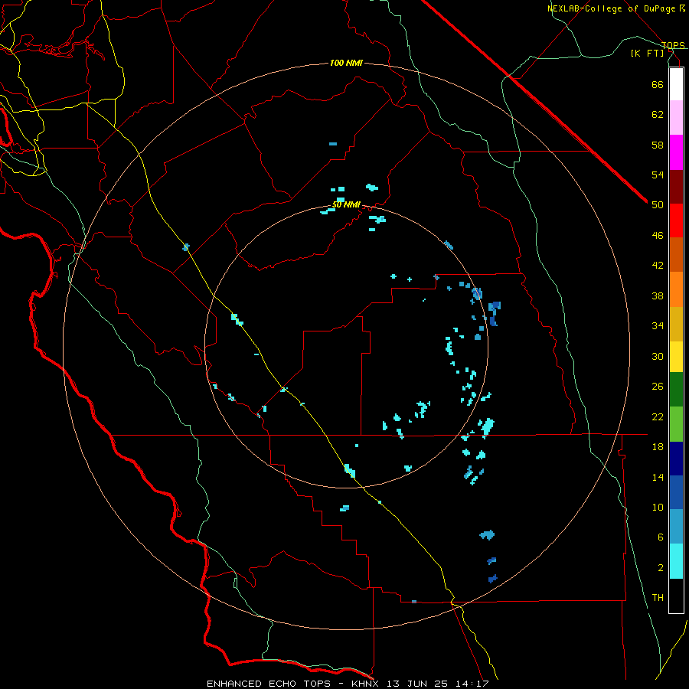Click the 'TH' threshold legend label
The height and width of the screenshot is (689, 689).
[x=658, y=598]
